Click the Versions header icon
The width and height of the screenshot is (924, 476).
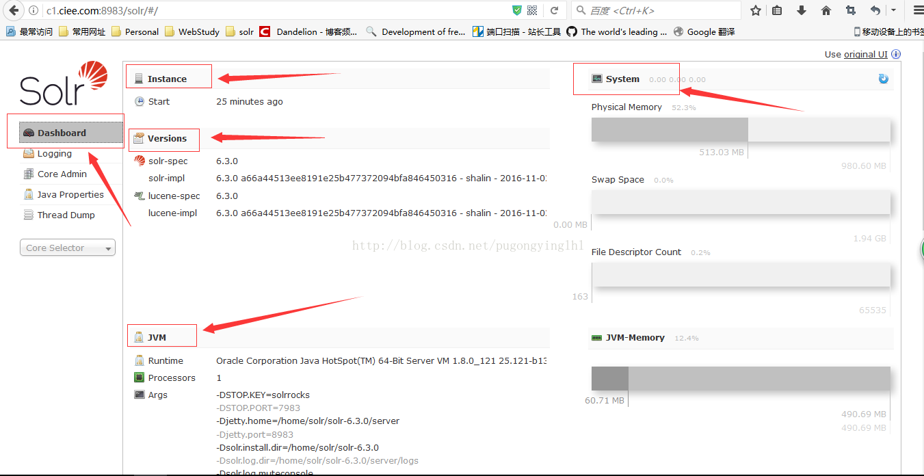(x=140, y=138)
